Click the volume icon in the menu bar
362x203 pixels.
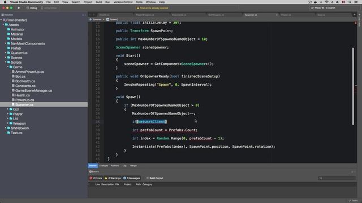[337, 2]
